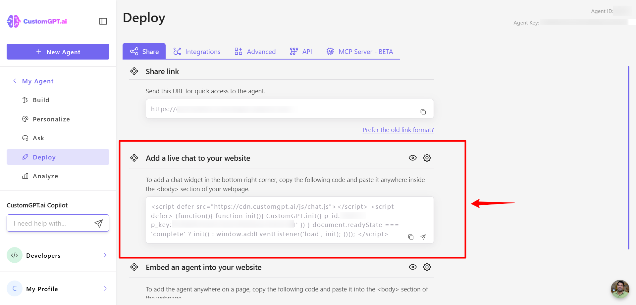This screenshot has width=636, height=305.
Task: Collapse the sidebar panel toggle icon
Action: pyautogui.click(x=103, y=21)
